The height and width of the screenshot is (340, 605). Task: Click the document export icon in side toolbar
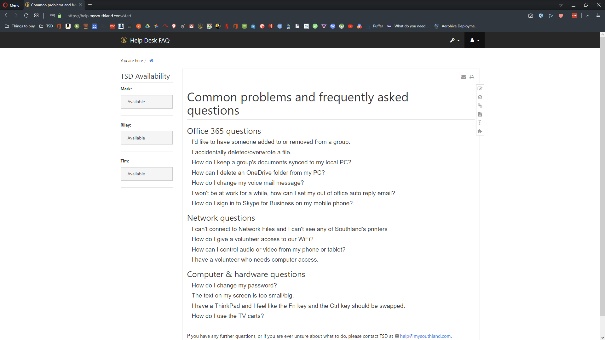tap(480, 114)
